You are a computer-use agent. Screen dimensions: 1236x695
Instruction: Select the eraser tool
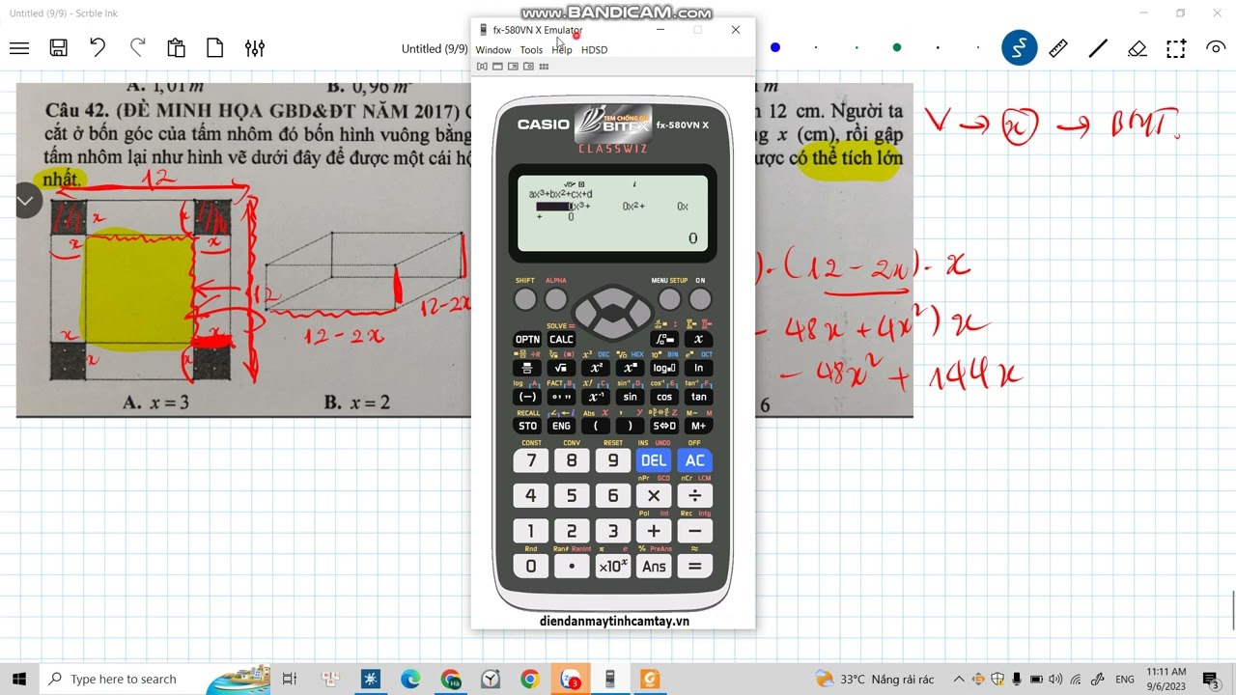point(1138,48)
